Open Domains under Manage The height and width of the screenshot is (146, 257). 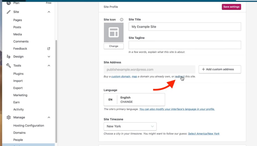pyautogui.click(x=19, y=132)
